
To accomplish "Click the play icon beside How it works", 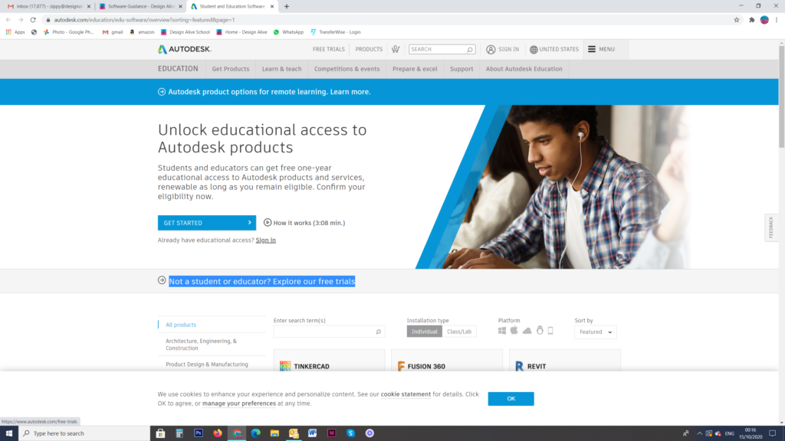I will (x=268, y=223).
